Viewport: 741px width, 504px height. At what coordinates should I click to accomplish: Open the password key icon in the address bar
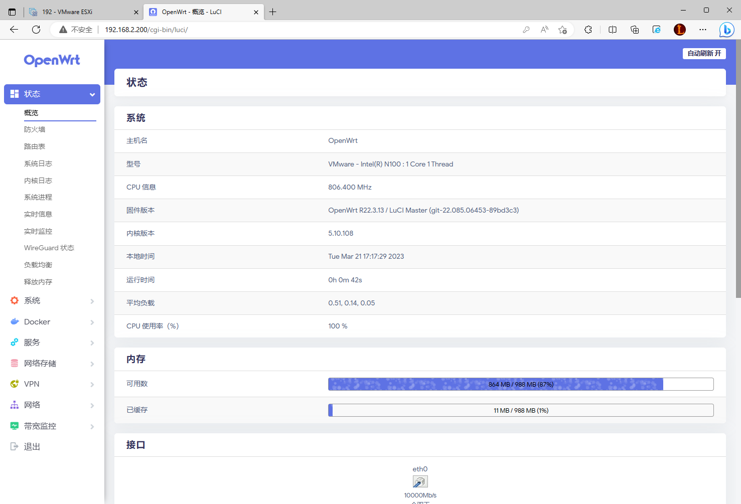click(526, 30)
